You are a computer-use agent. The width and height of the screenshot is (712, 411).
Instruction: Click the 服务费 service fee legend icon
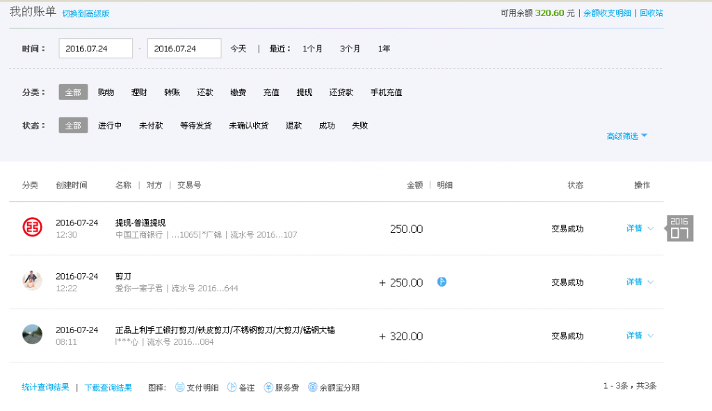click(x=268, y=387)
